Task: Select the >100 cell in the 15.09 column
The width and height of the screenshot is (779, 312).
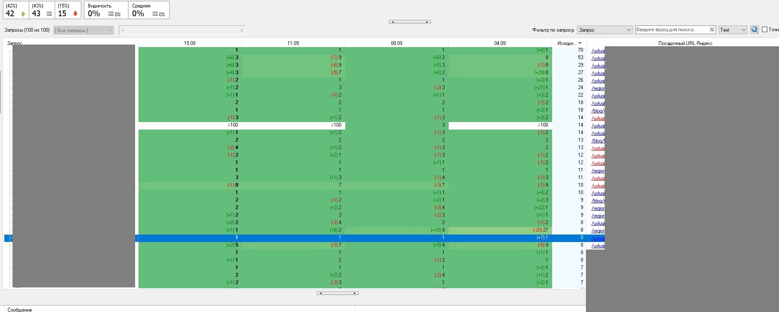Action: point(190,125)
